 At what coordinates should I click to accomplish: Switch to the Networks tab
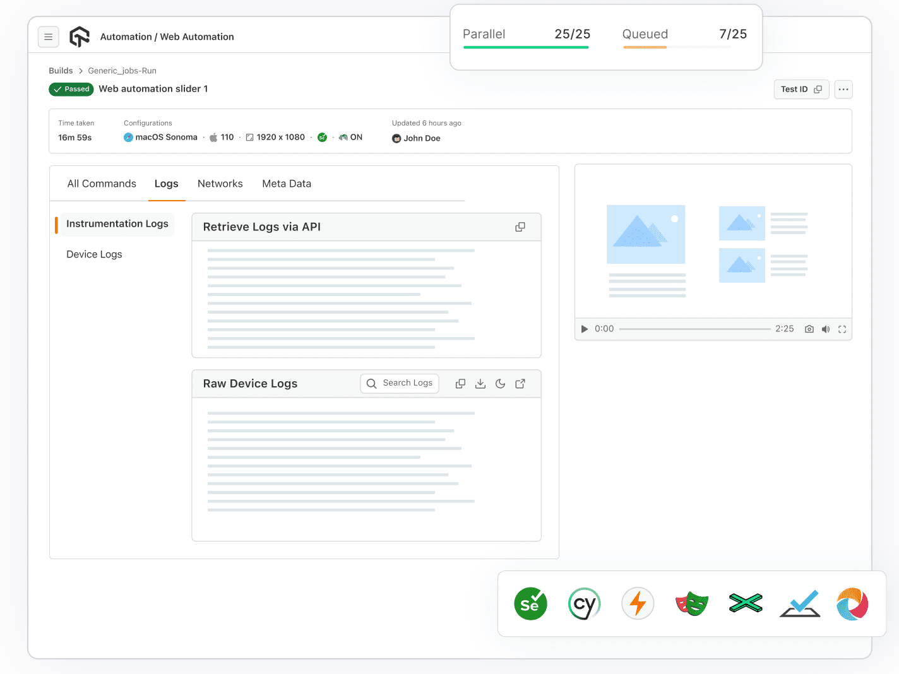[x=220, y=184]
